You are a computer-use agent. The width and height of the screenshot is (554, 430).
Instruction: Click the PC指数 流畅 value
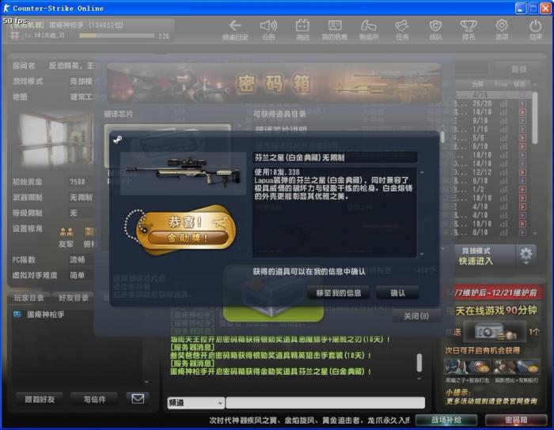78,259
